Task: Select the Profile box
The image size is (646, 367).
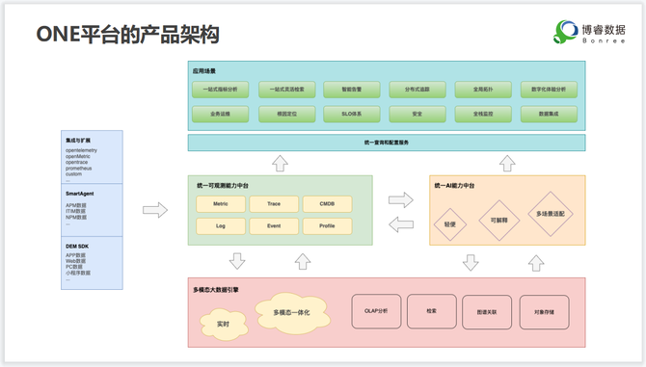Action: (327, 225)
